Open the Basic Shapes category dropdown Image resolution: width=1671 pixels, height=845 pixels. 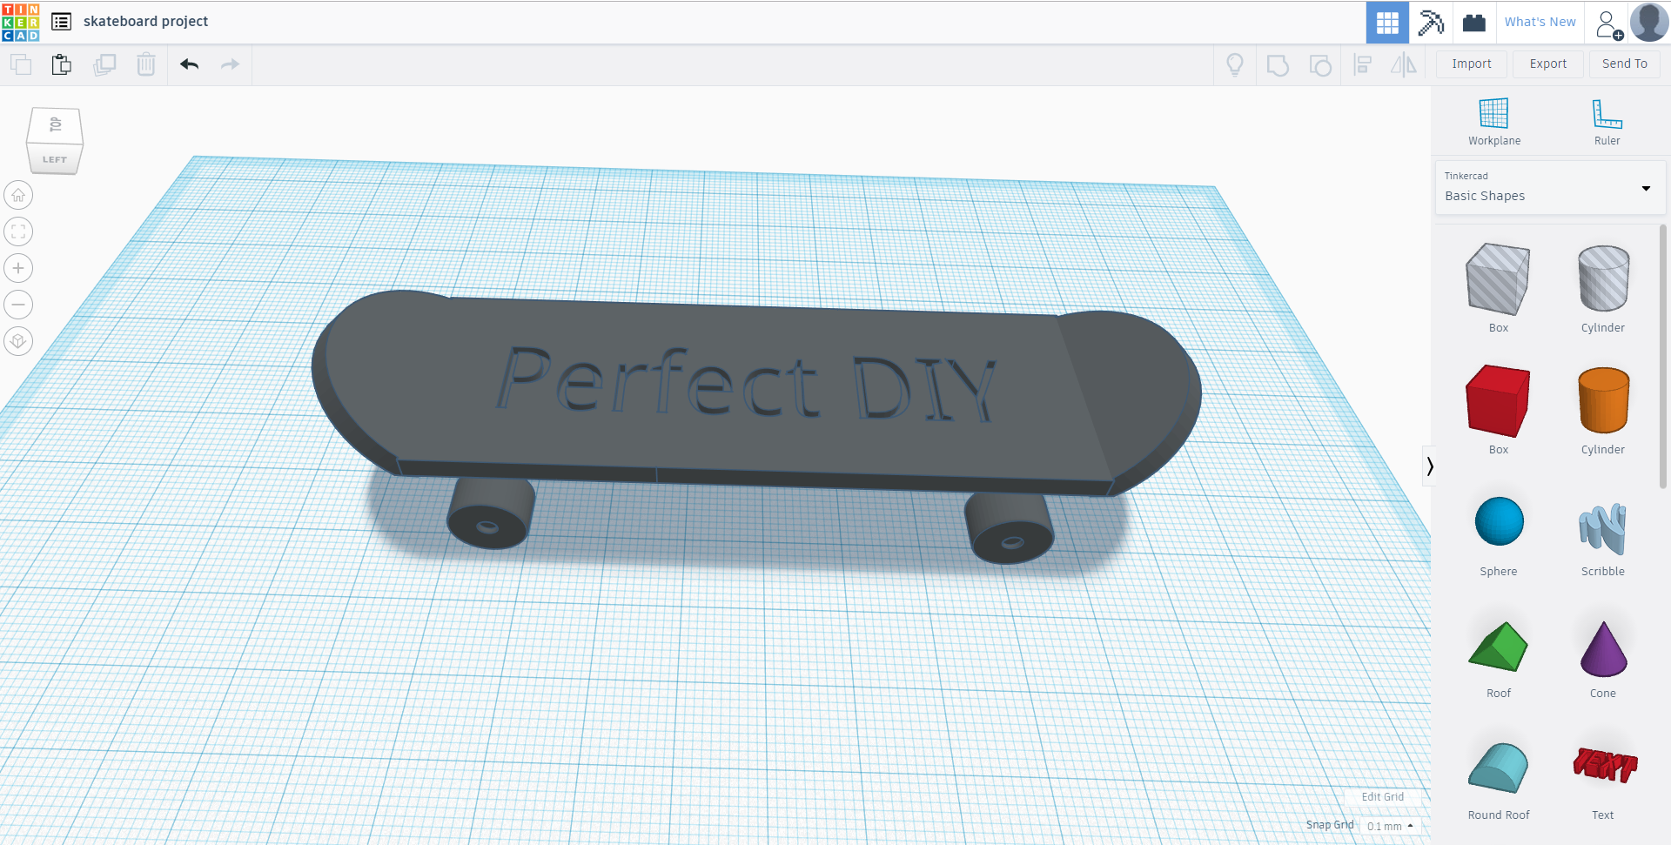[1550, 187]
